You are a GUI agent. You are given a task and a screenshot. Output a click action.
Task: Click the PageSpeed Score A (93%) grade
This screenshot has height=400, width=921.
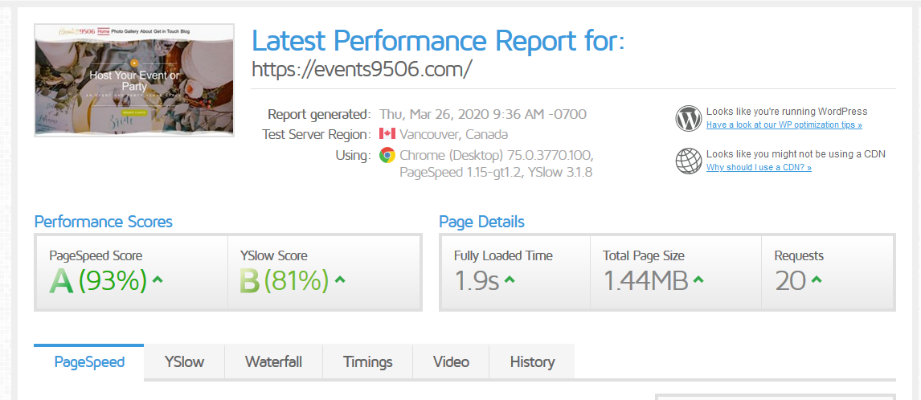tap(98, 280)
